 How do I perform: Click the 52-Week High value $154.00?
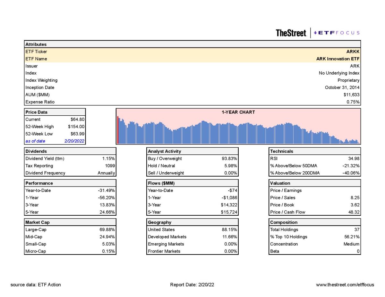pos(76,127)
